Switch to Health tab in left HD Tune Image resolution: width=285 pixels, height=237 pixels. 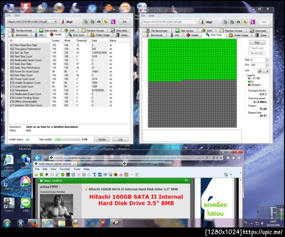[56, 35]
